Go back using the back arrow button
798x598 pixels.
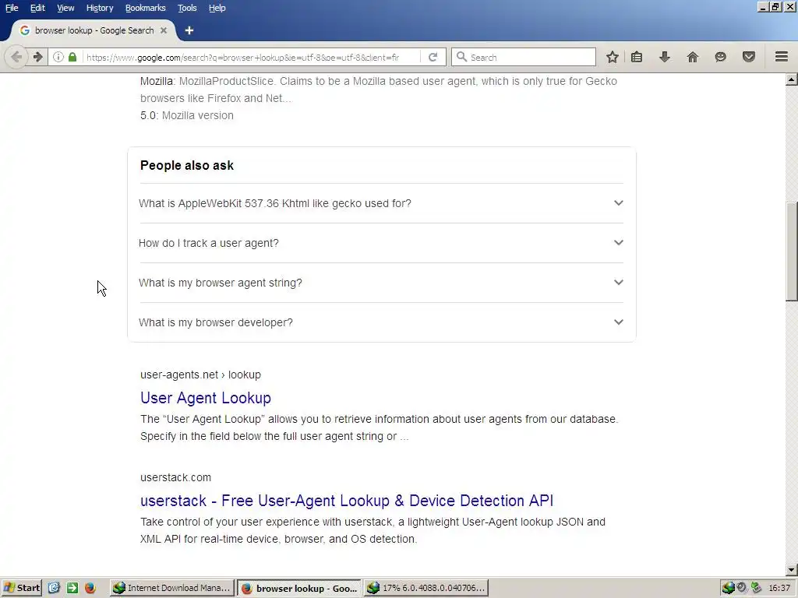click(16, 57)
